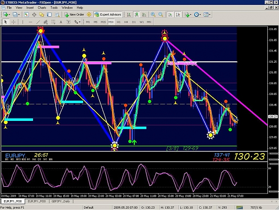279x210 pixels.
Task: Open the periodicity clock dropdown
Action: (200, 15)
